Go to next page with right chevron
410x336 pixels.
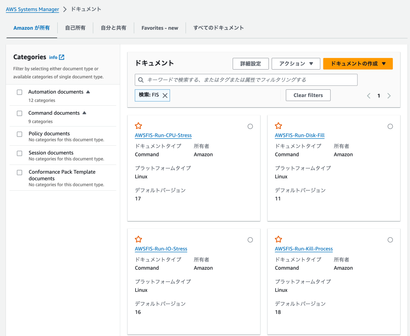(389, 95)
